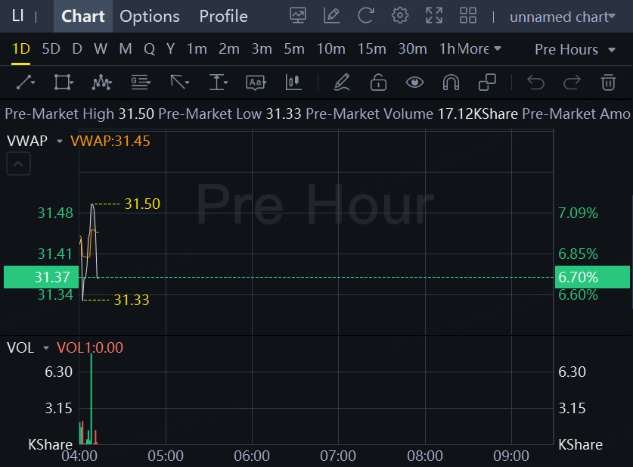The height and width of the screenshot is (467, 633).
Task: Click the edit note pencil icon in the header
Action: (x=332, y=16)
